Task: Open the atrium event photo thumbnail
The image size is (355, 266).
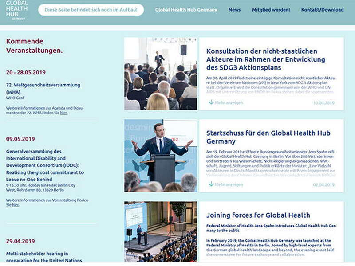Action: click(161, 232)
